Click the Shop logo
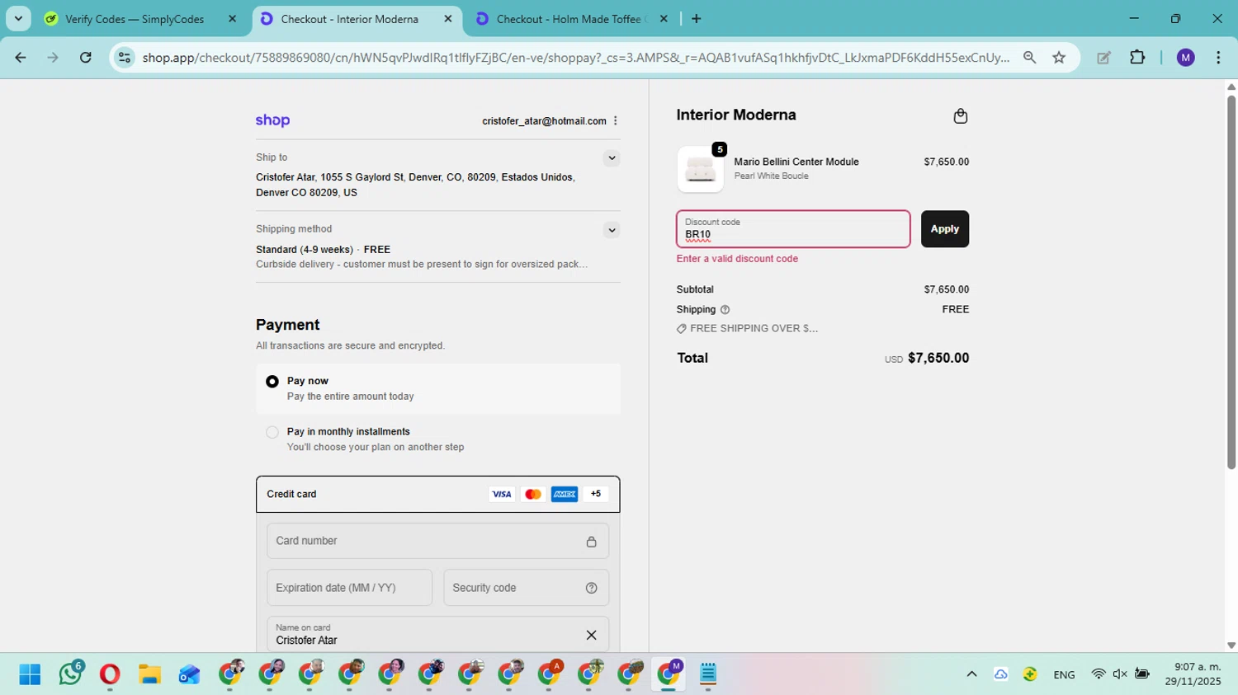The width and height of the screenshot is (1238, 695). click(272, 120)
